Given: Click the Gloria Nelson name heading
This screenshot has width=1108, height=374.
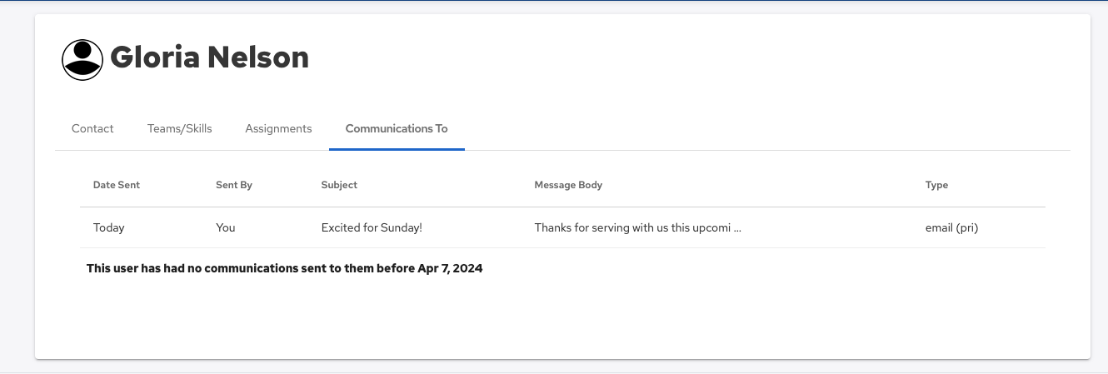Looking at the screenshot, I should pyautogui.click(x=209, y=57).
